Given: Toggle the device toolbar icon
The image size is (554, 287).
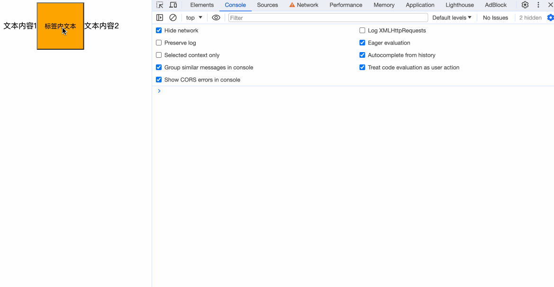Looking at the screenshot, I should pos(173,5).
